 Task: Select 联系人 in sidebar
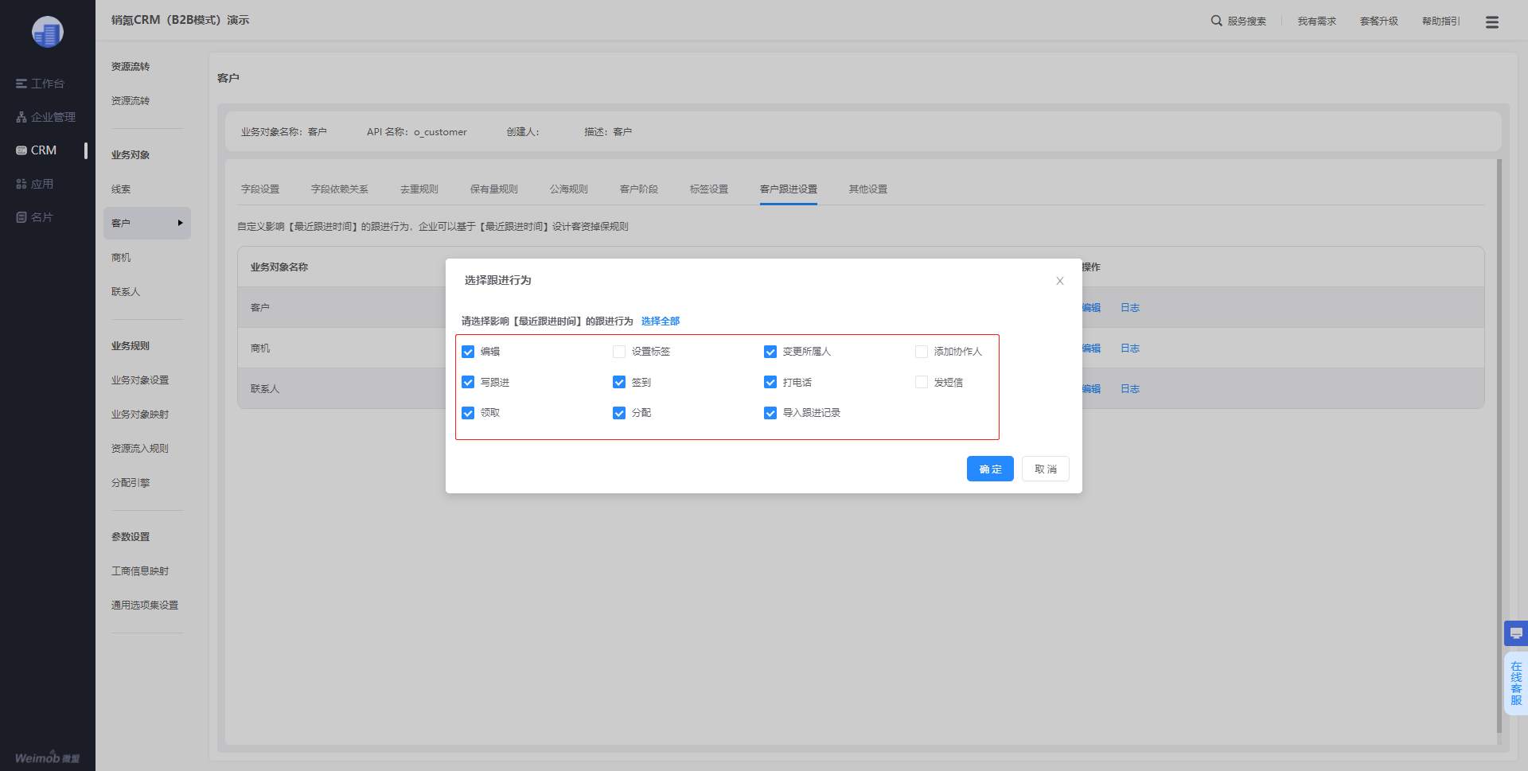126,292
